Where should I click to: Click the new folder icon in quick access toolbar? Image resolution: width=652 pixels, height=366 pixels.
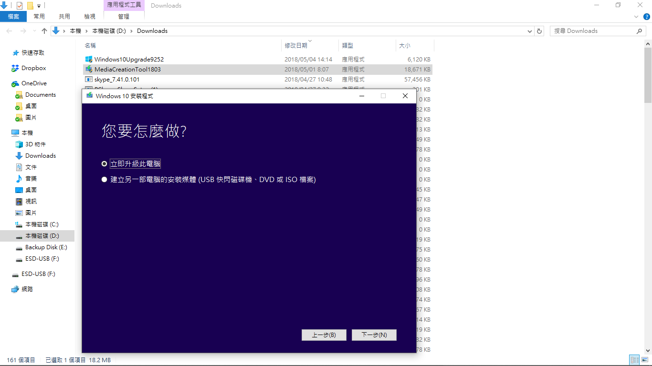tap(30, 6)
